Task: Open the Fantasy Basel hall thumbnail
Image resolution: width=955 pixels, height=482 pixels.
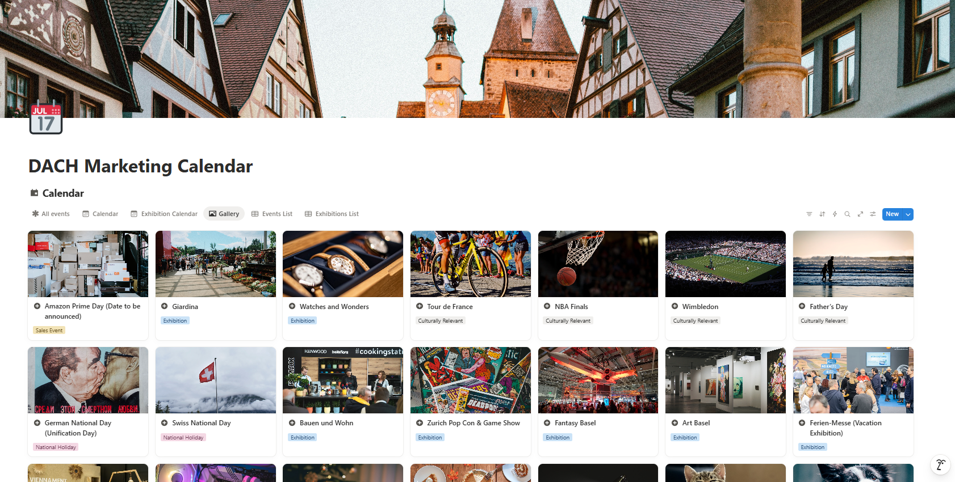Action: pyautogui.click(x=598, y=380)
